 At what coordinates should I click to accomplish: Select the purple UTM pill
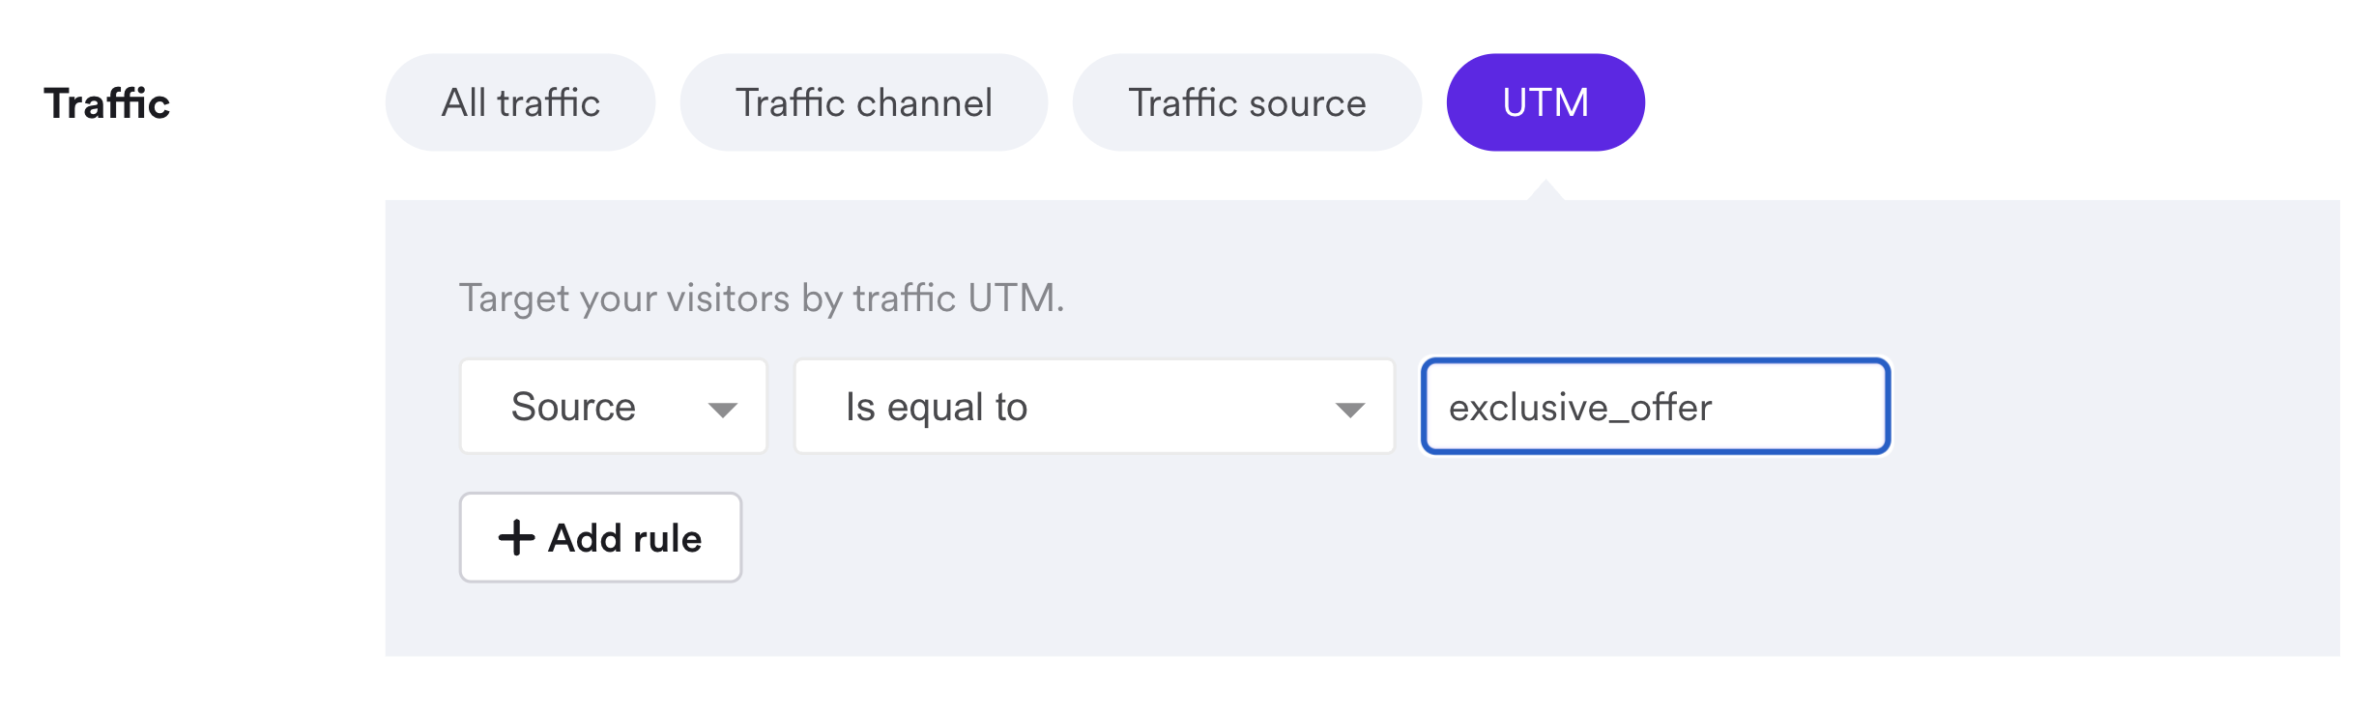(x=1545, y=101)
